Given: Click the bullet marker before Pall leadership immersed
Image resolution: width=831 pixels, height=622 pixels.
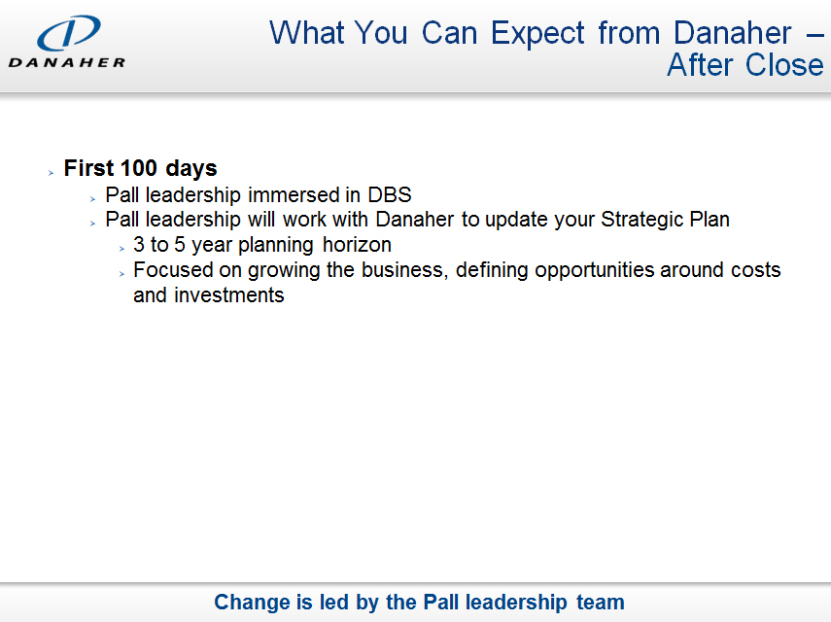Looking at the screenshot, I should [92, 198].
